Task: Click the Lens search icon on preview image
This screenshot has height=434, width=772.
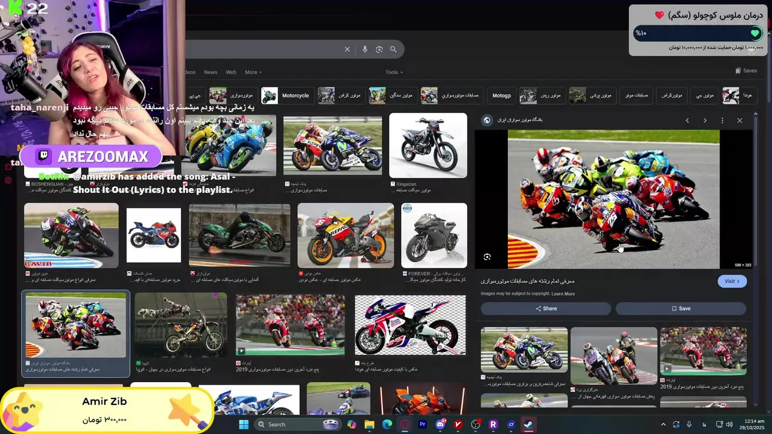Action: pos(487,257)
